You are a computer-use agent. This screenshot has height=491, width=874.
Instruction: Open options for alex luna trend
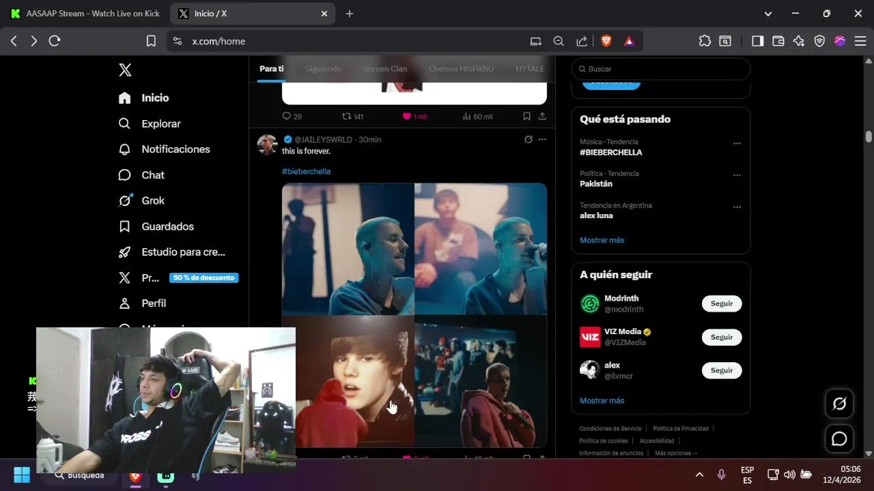737,207
